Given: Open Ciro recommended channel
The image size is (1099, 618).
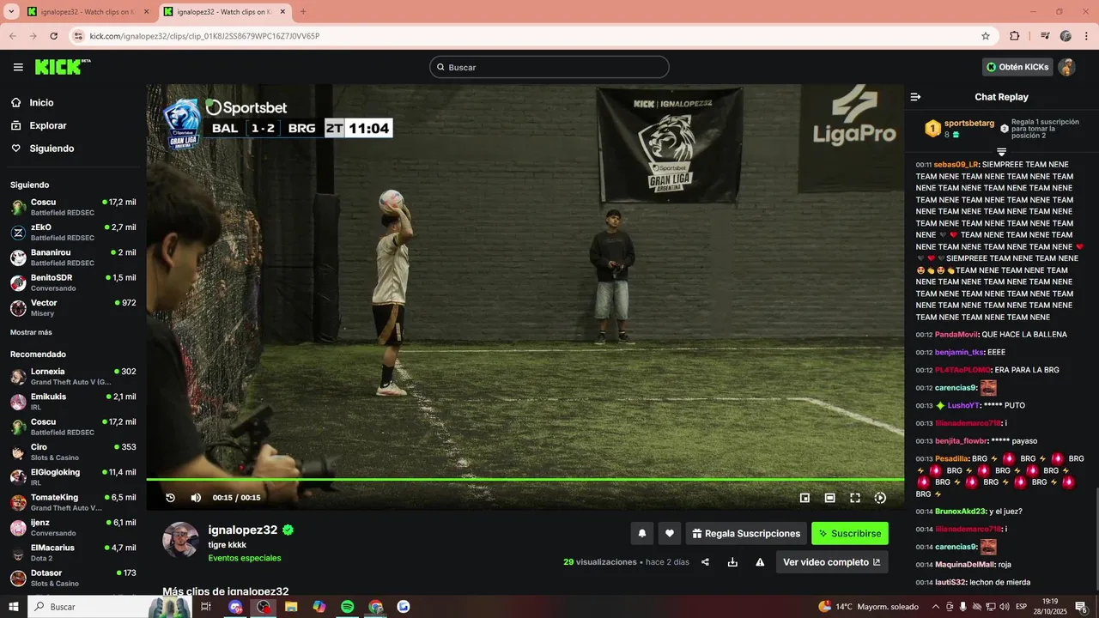Looking at the screenshot, I should tap(73, 451).
